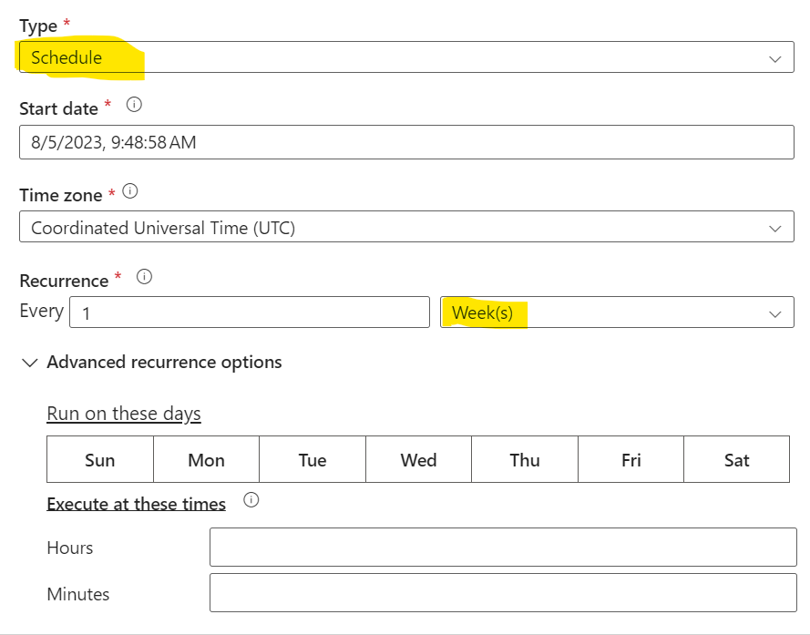Toggle Friday as a run day
This screenshot has width=810, height=635.
tap(631, 459)
